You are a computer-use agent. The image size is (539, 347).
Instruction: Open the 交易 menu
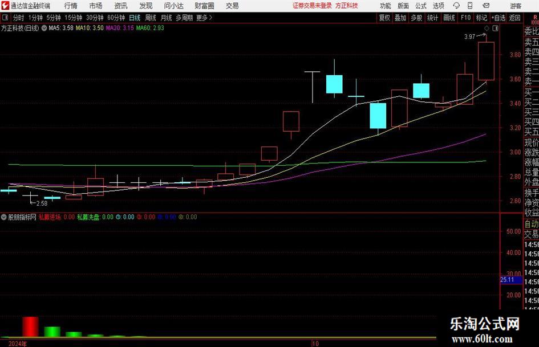232,6
